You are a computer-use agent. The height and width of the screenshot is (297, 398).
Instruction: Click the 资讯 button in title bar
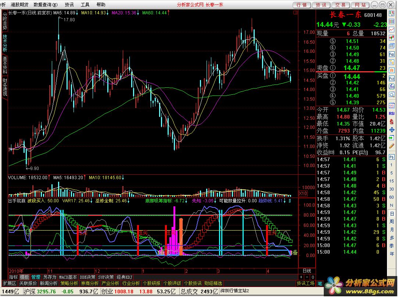(x=321, y=5)
